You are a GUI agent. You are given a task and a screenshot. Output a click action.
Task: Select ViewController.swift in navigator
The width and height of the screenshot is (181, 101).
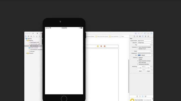(35, 44)
